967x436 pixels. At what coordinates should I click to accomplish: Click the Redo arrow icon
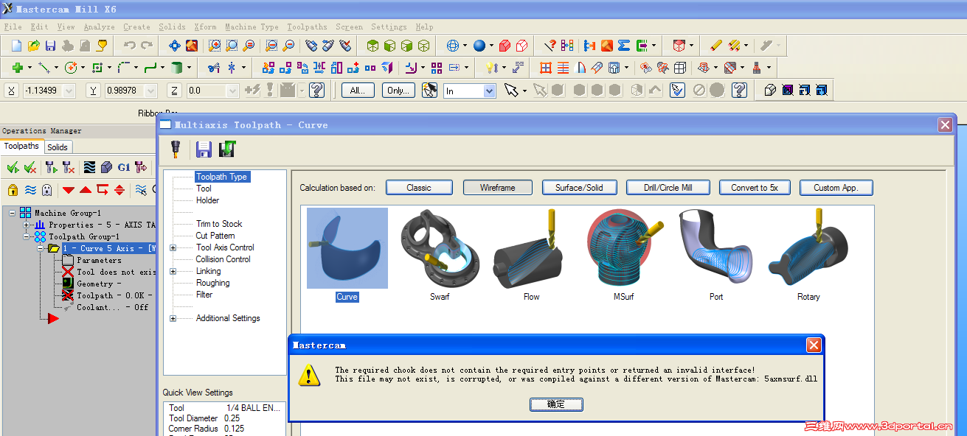tap(147, 46)
